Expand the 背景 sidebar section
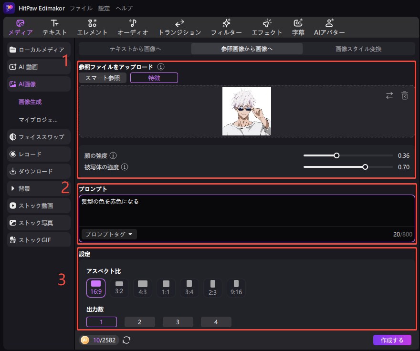 [39, 188]
